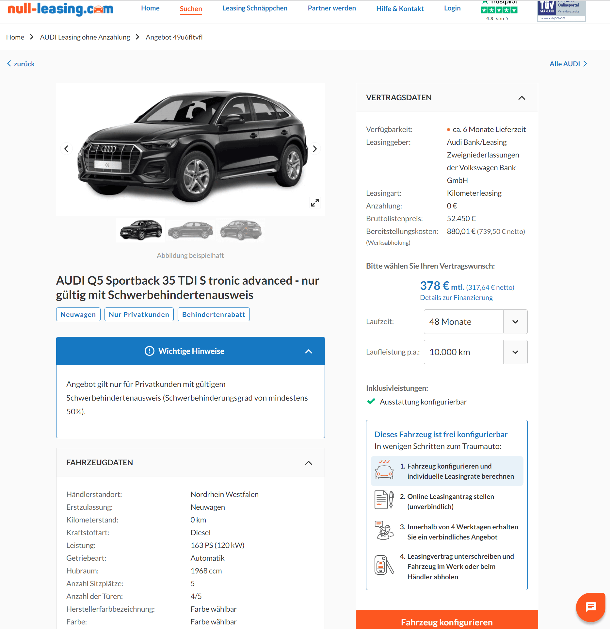Click the car key pickup icon

[x=384, y=565]
